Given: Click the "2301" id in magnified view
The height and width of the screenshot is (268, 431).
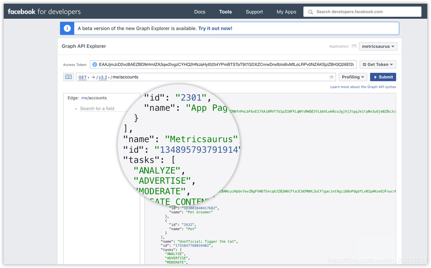Looking at the screenshot, I should coord(191,98).
